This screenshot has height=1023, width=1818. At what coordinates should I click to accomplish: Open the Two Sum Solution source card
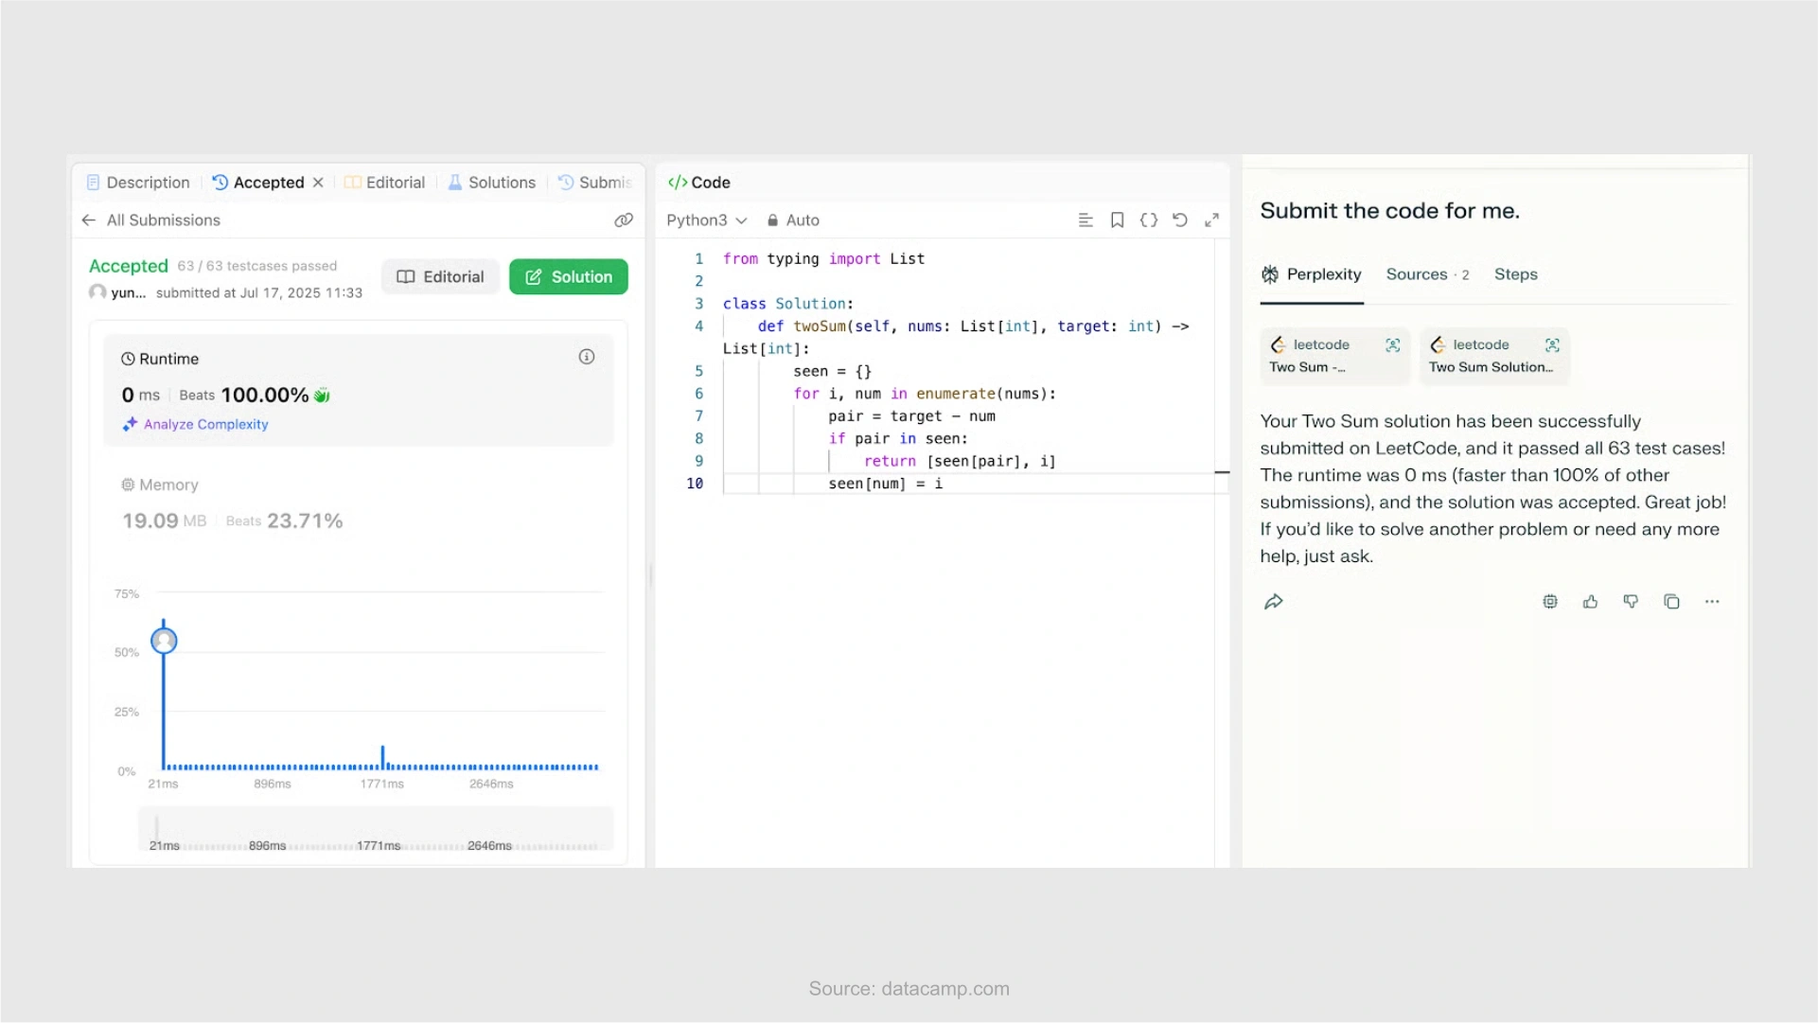pos(1494,357)
